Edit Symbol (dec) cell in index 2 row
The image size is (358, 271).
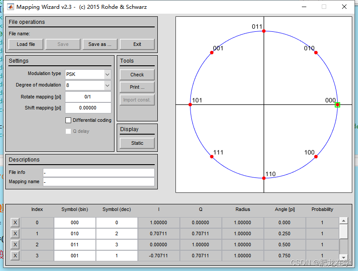coord(117,245)
